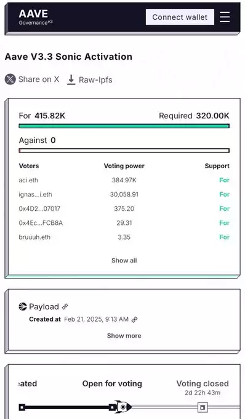Open the hamburger menu icon
Viewport: 245px width, 419px height.
click(225, 17)
